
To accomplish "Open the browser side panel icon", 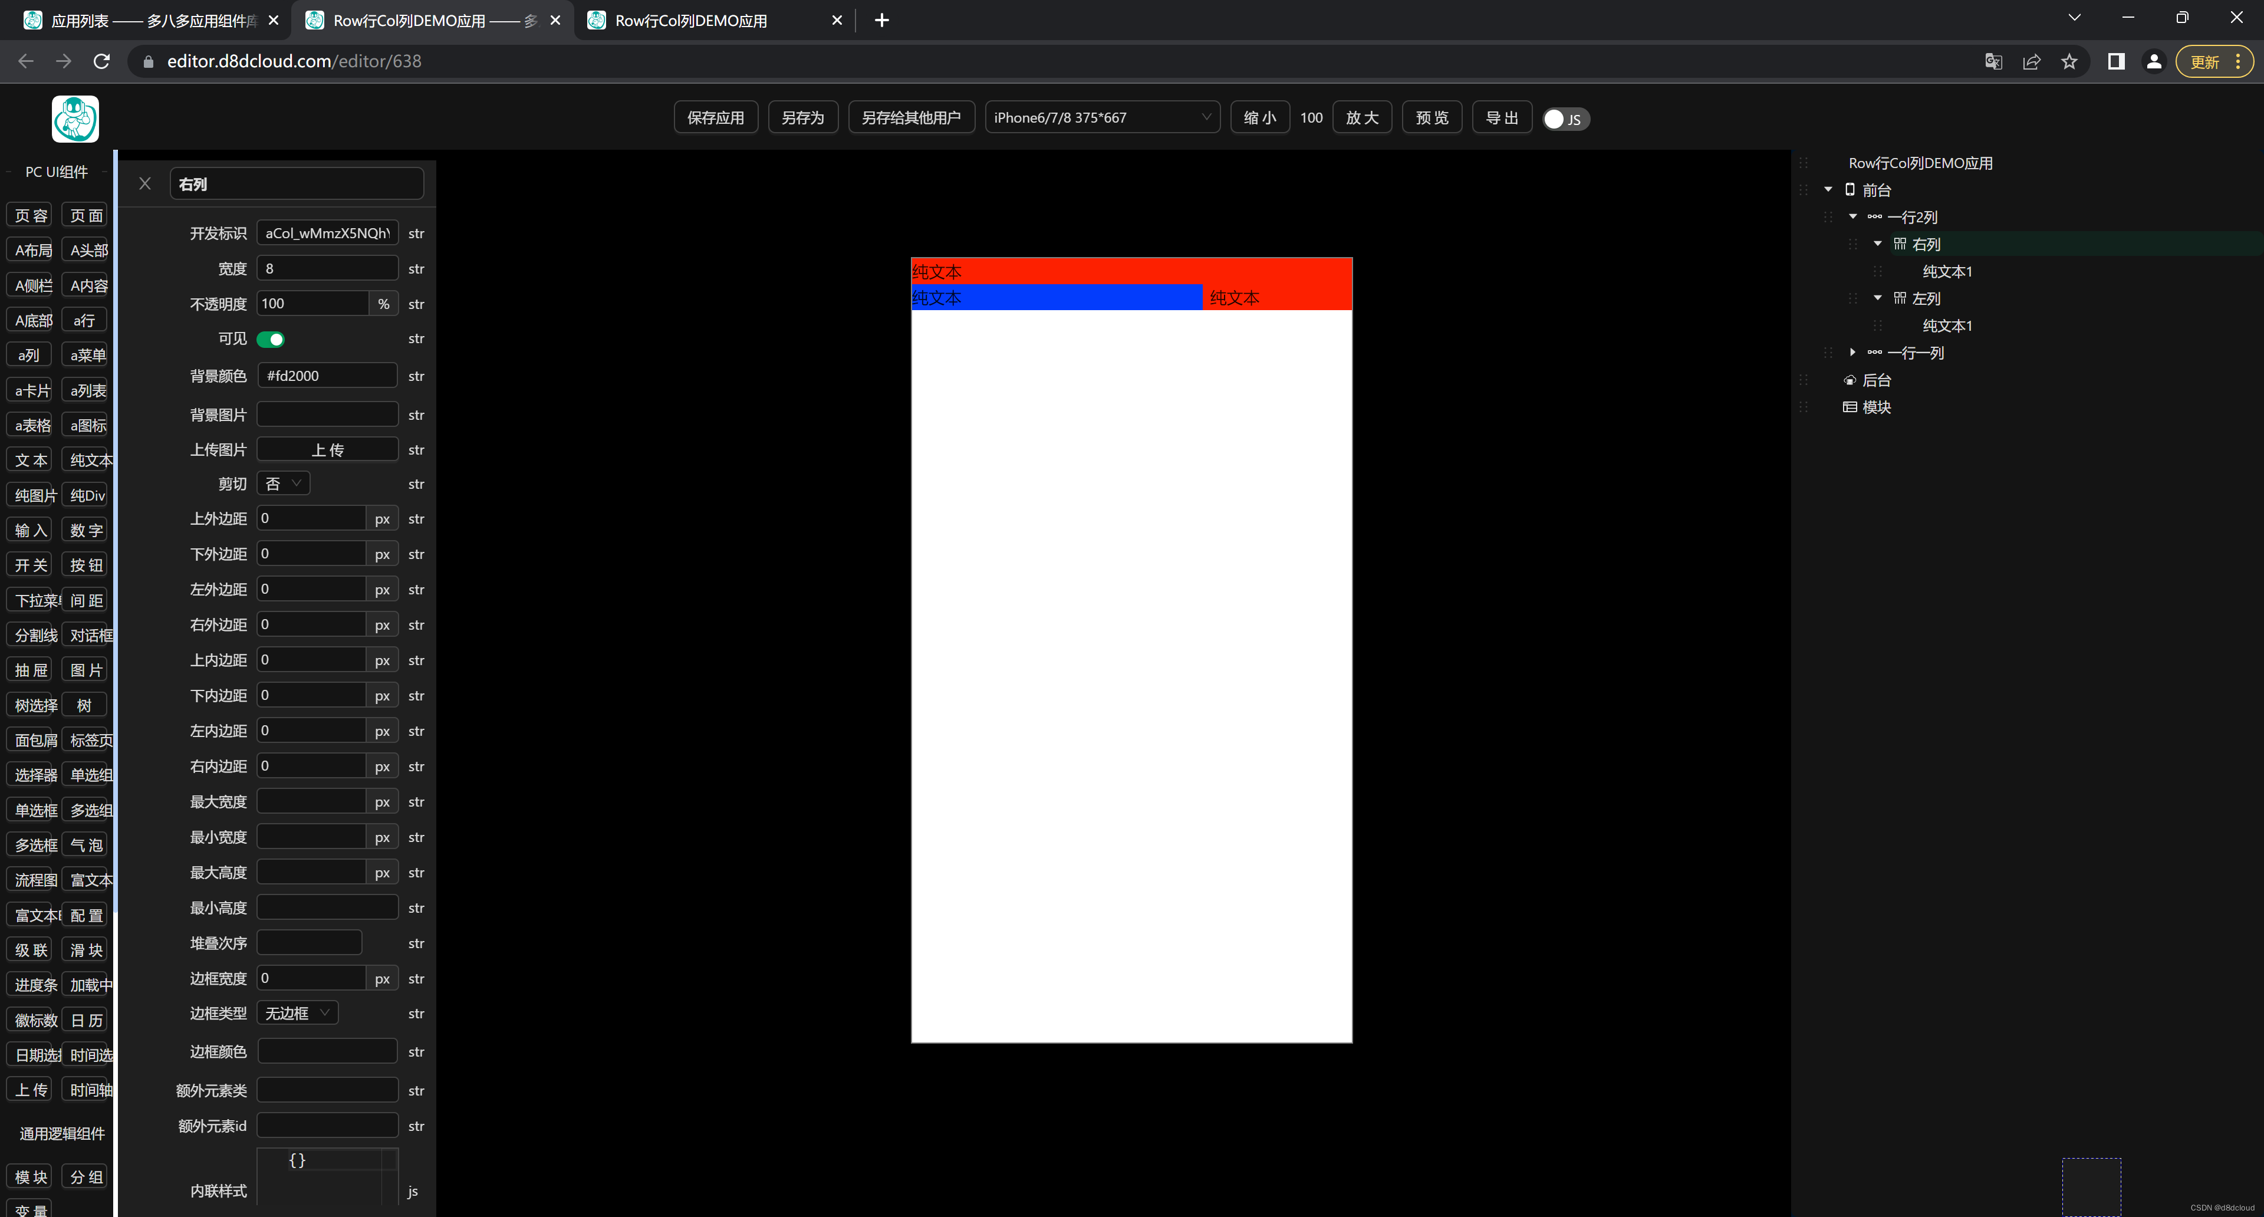I will (2115, 61).
